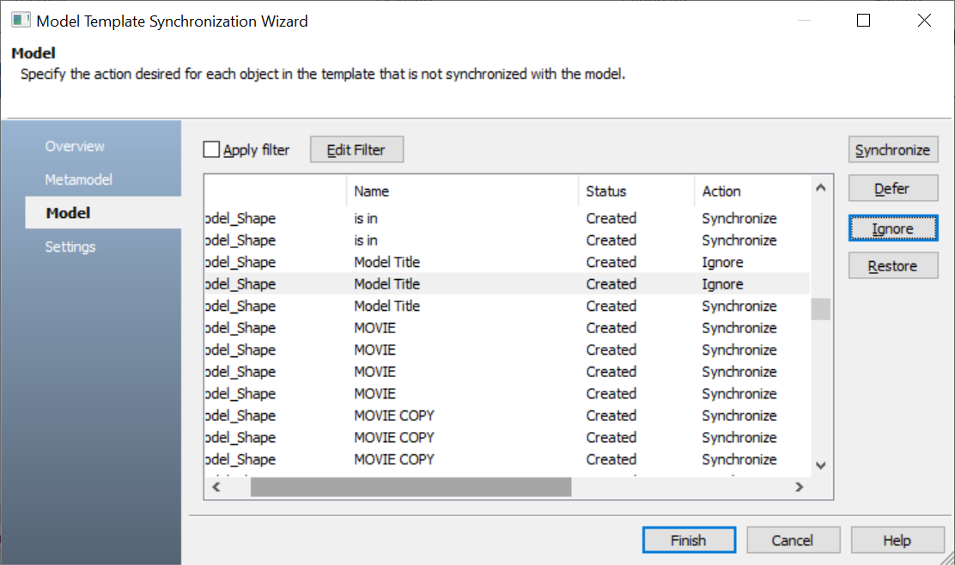Screen dimensions: 955x565
Task: Switch to the Metamodel page
Action: pos(79,179)
